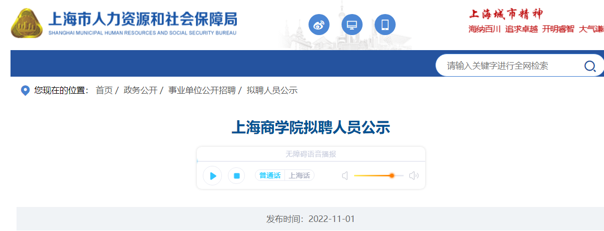Open 拟聘人员公示 breadcrumb link
The width and height of the screenshot is (604, 231).
click(x=272, y=91)
